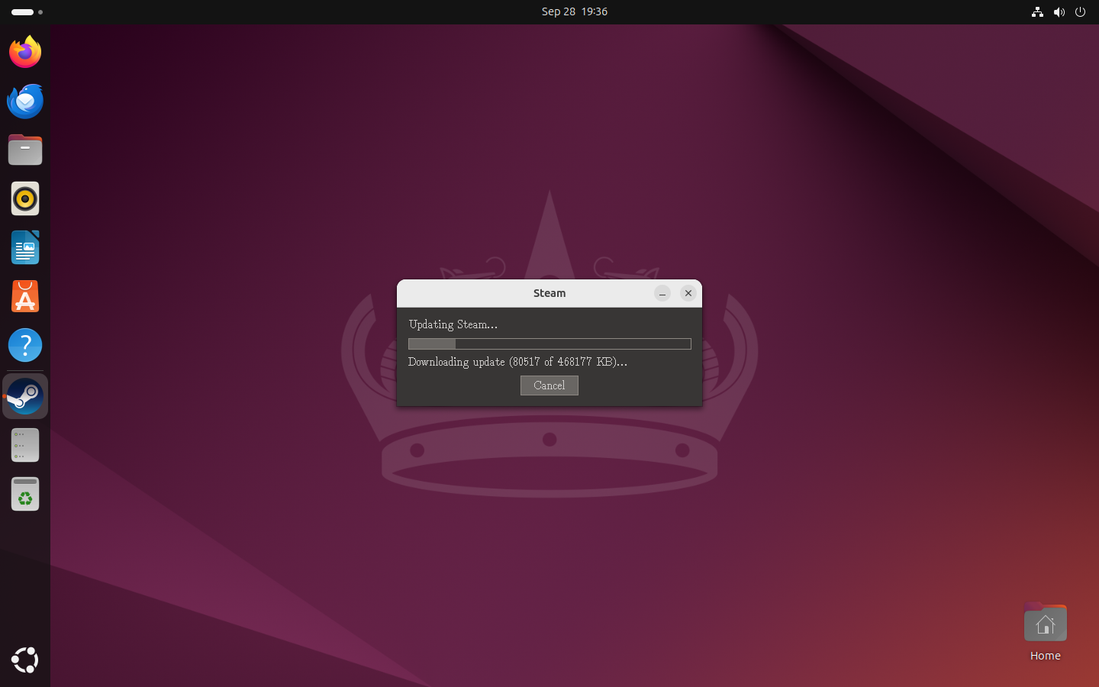Cancel the Steam update download

tap(549, 385)
